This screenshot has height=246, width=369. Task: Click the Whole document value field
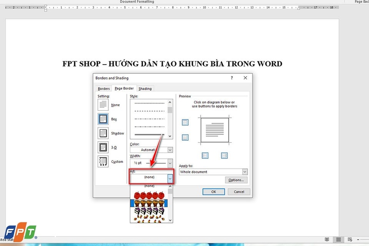tap(211, 172)
